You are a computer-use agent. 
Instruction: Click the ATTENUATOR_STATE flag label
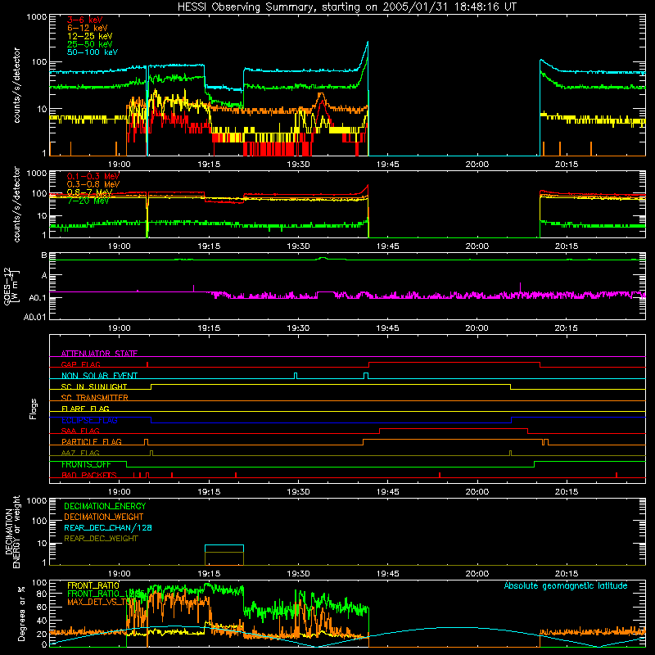coord(99,354)
